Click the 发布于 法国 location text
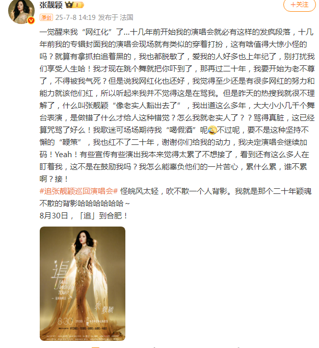 (116, 17)
